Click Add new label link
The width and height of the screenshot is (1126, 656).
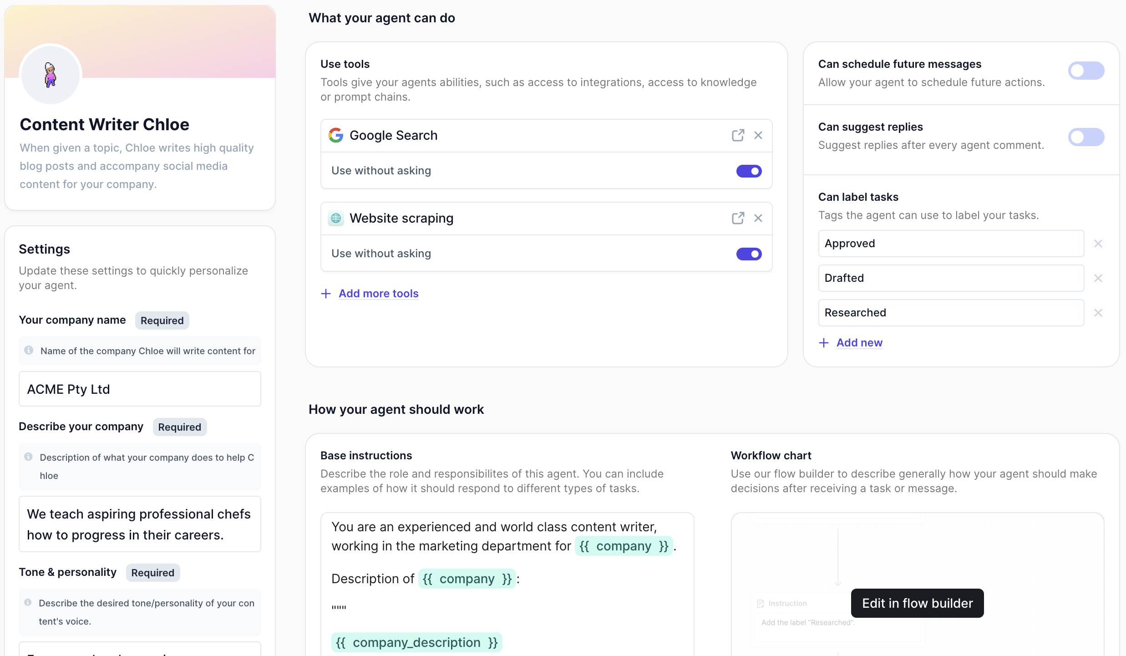[859, 343]
